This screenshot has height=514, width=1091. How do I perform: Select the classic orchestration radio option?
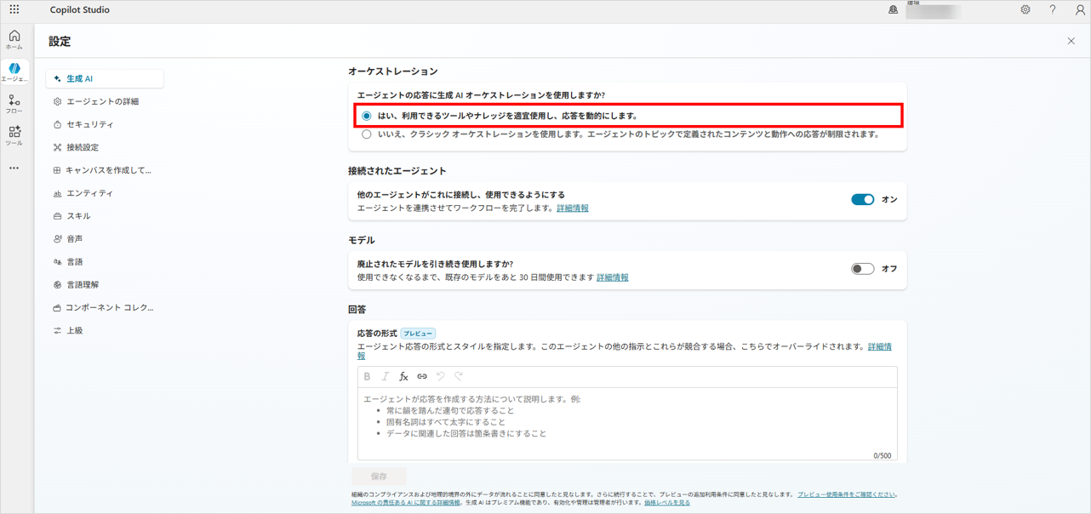(x=367, y=134)
